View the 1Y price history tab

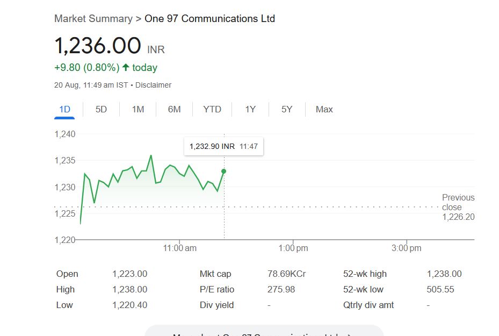point(250,110)
